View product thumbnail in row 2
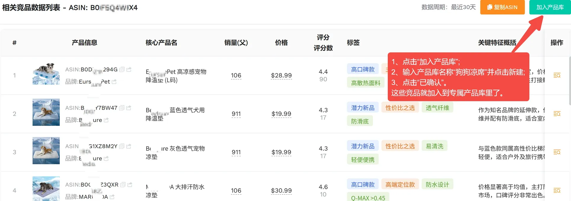 pyautogui.click(x=46, y=112)
